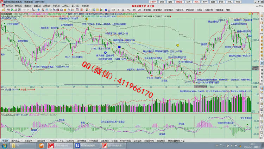
Task: Click the yellow smiley marker near the 05 peak
Action: click(87, 19)
